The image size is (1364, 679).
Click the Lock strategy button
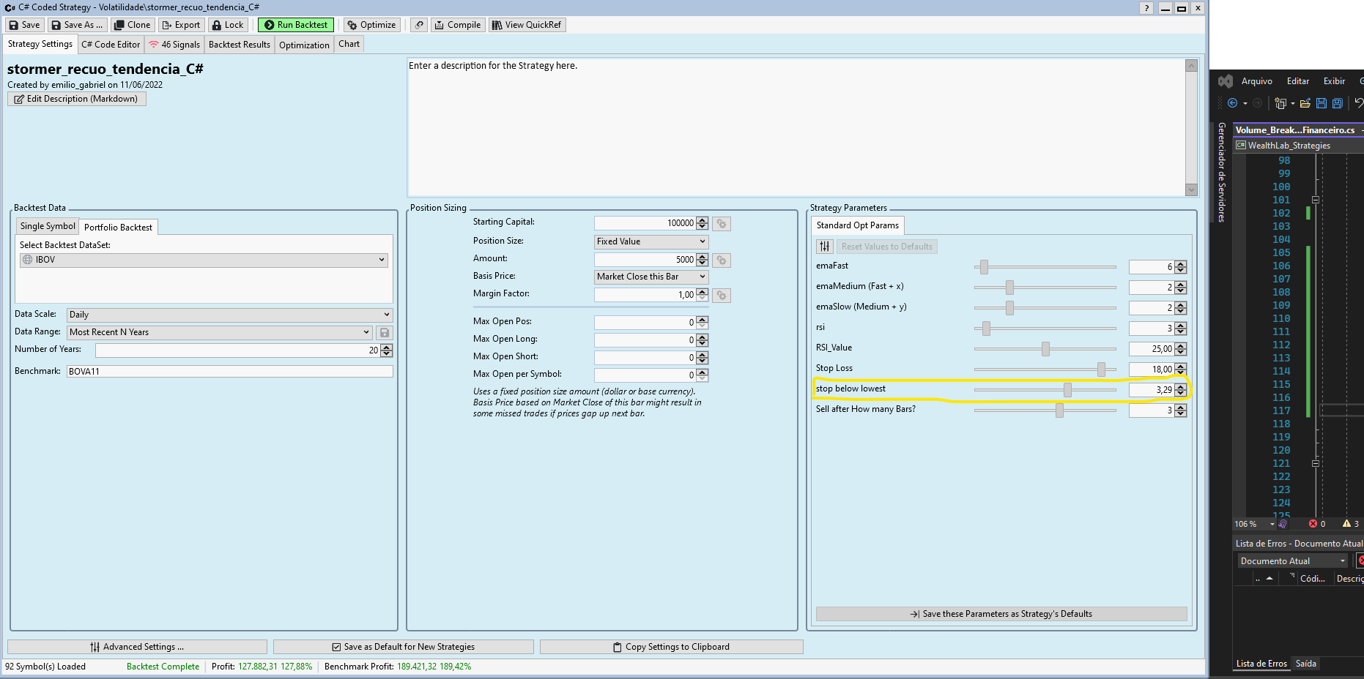(227, 25)
